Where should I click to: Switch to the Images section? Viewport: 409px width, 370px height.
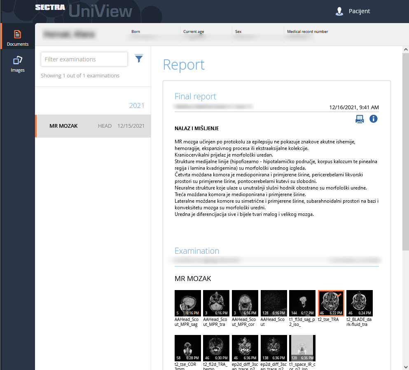pos(17,64)
